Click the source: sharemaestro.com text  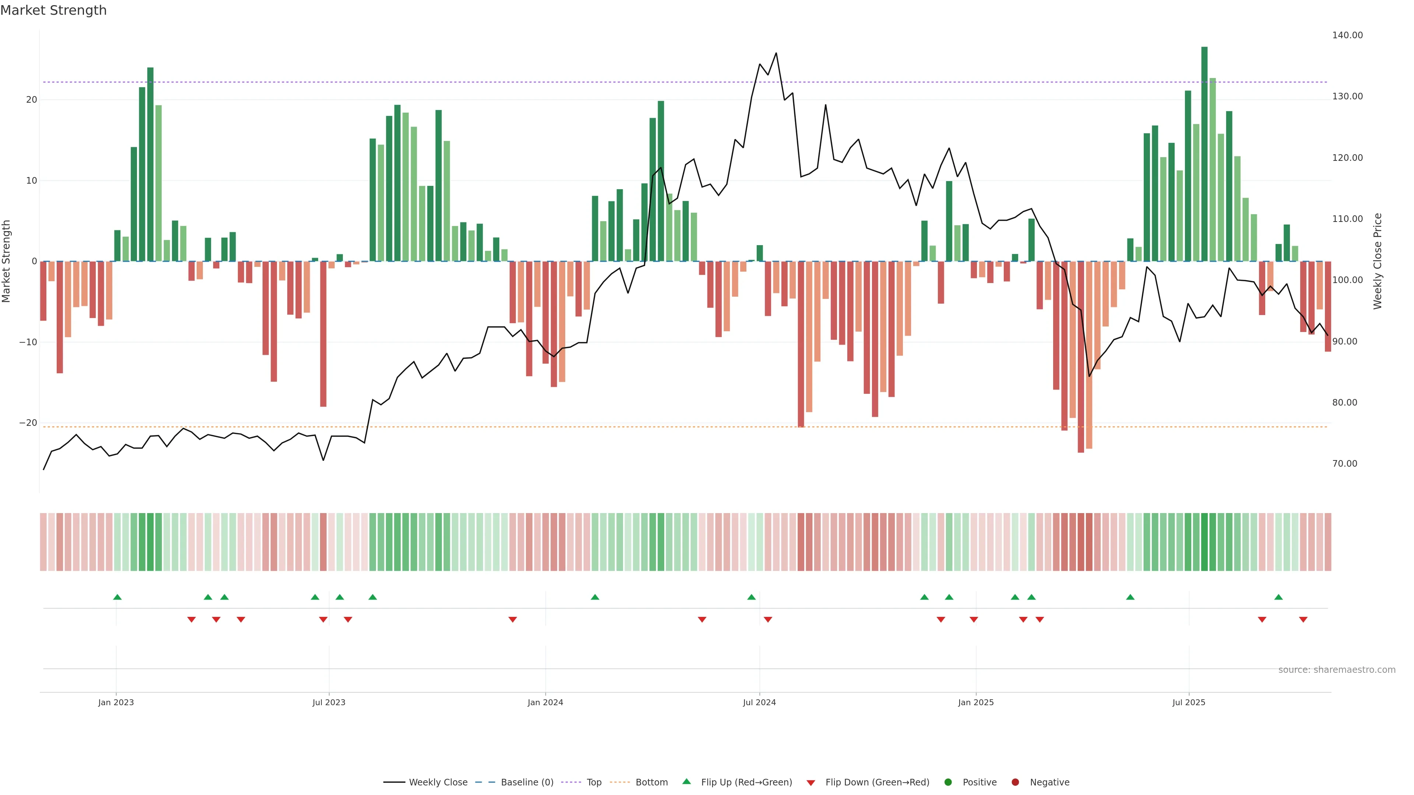pos(1337,669)
